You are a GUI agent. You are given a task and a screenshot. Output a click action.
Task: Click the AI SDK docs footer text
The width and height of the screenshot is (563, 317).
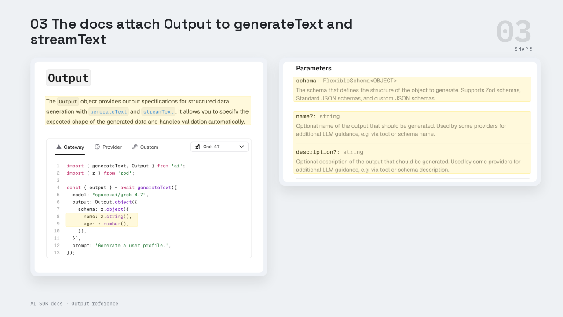pos(74,304)
